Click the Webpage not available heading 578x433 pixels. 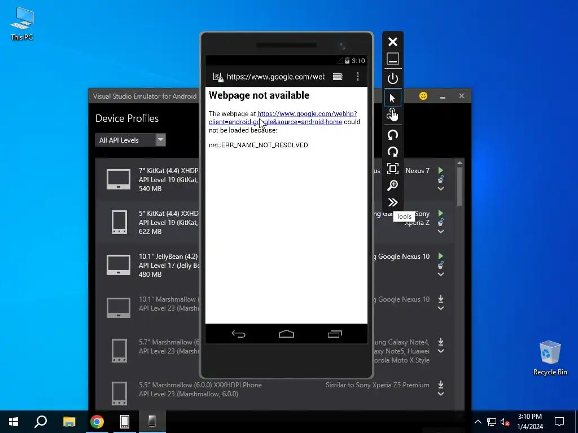coord(259,95)
